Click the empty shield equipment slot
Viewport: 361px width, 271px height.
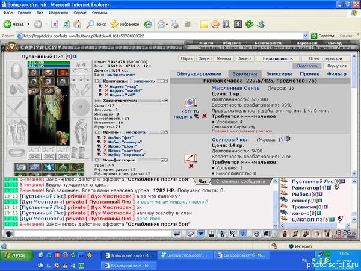[x=81, y=107]
